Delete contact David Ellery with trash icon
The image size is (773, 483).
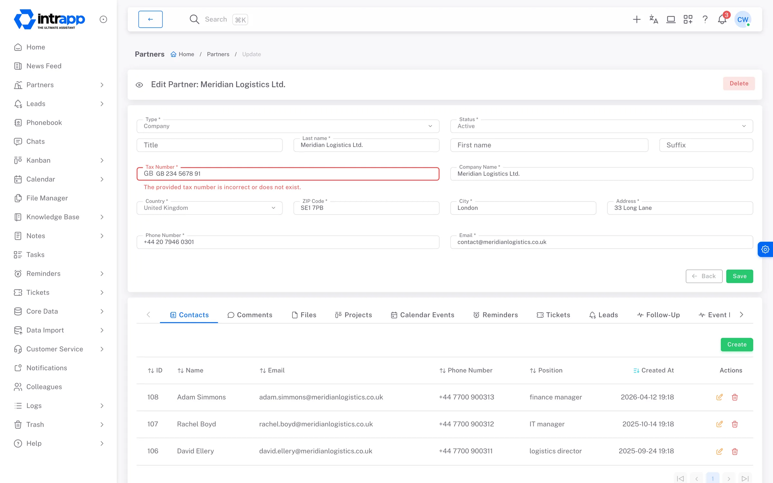point(735,451)
